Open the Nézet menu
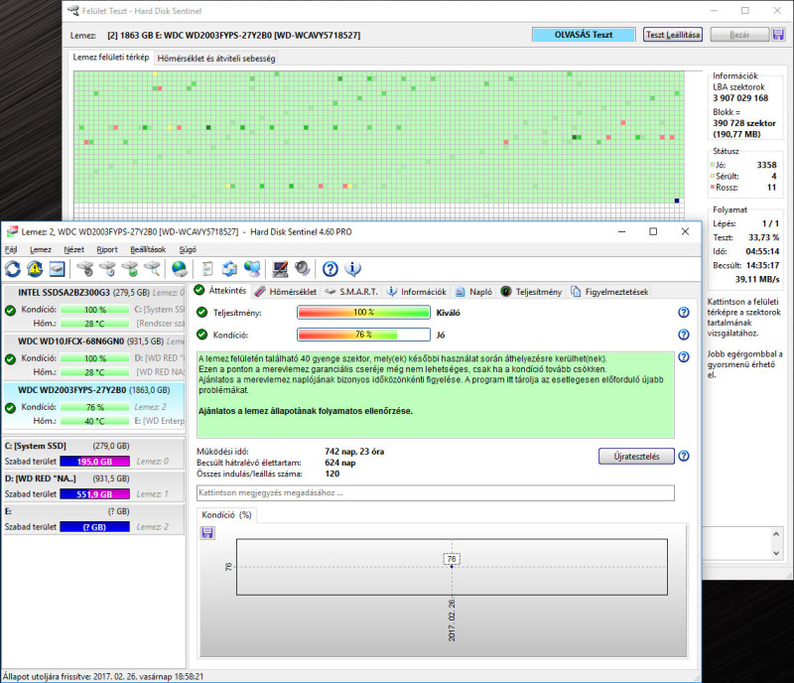 (73, 249)
